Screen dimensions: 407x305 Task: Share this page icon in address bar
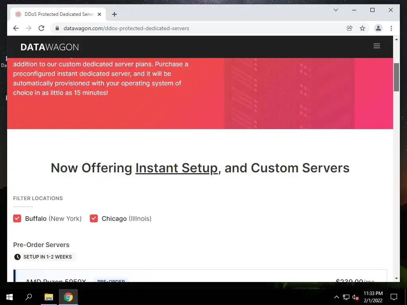(350, 28)
